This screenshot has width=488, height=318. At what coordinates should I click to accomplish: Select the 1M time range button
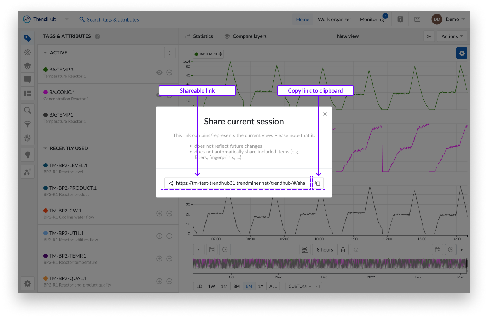click(224, 286)
